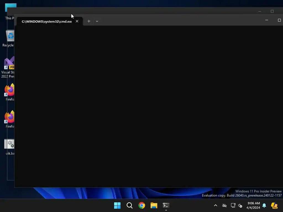
Task: Minimize the front Terminal window
Action: [267, 20]
